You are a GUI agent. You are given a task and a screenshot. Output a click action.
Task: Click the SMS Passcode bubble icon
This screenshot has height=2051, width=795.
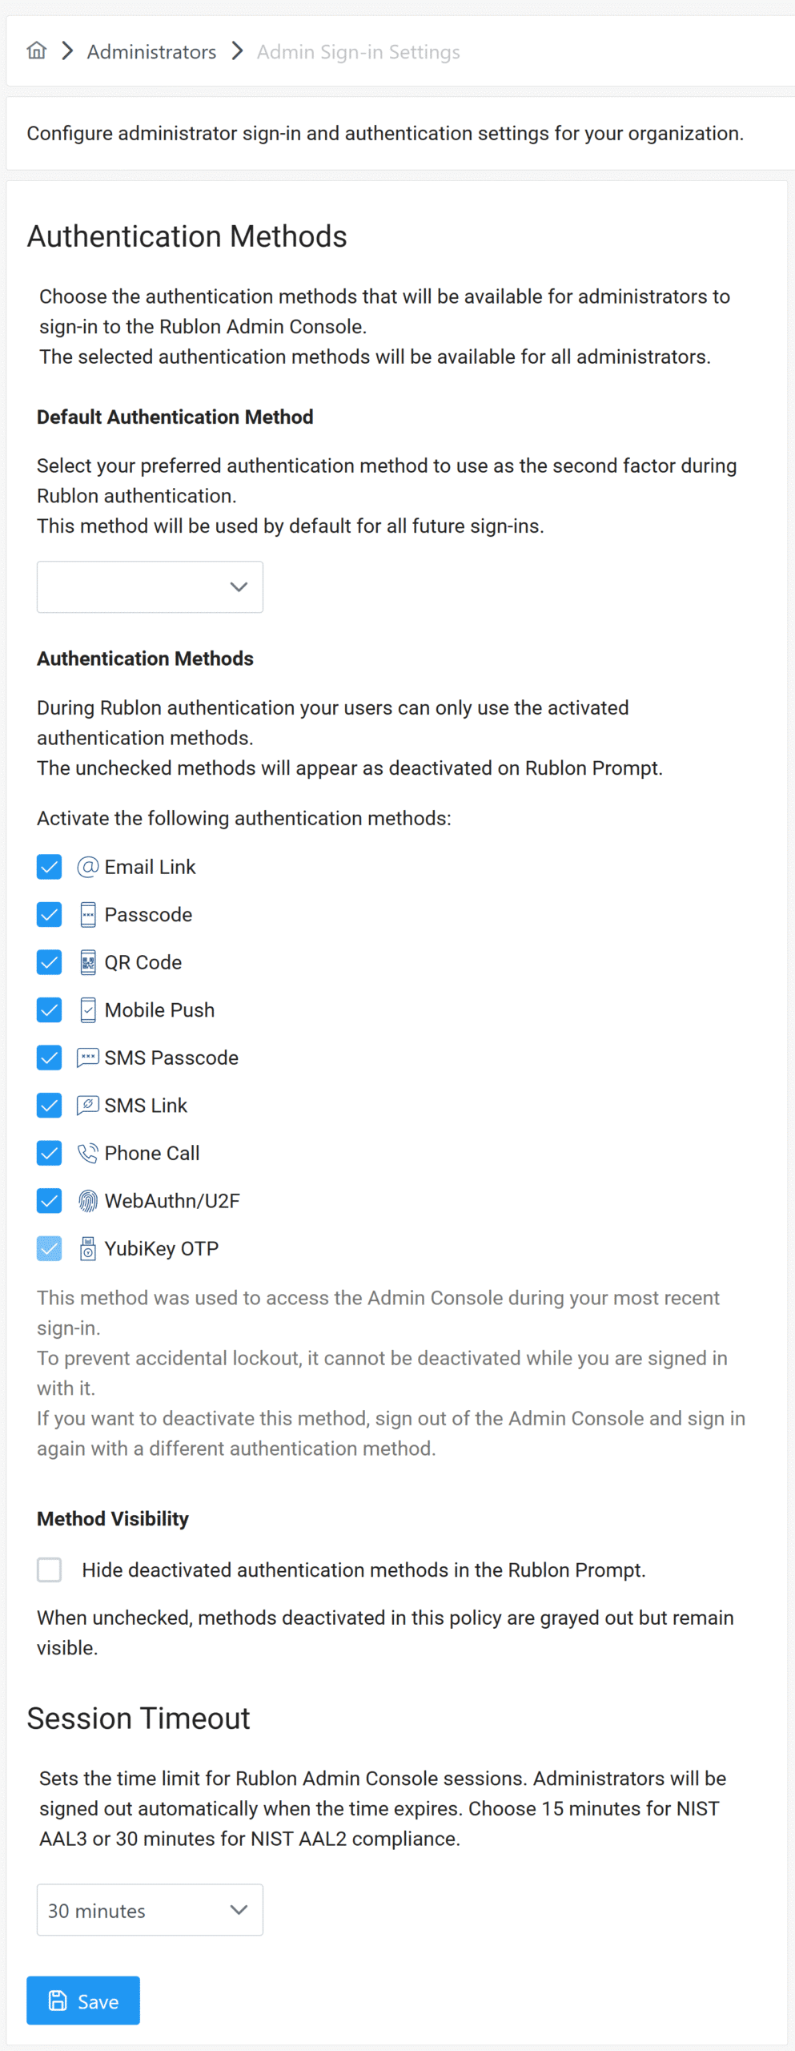(88, 1058)
